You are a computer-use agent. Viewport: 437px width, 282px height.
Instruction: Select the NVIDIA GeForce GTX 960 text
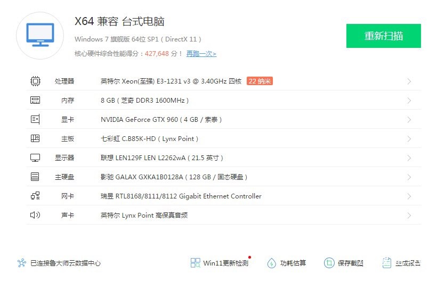(x=161, y=120)
